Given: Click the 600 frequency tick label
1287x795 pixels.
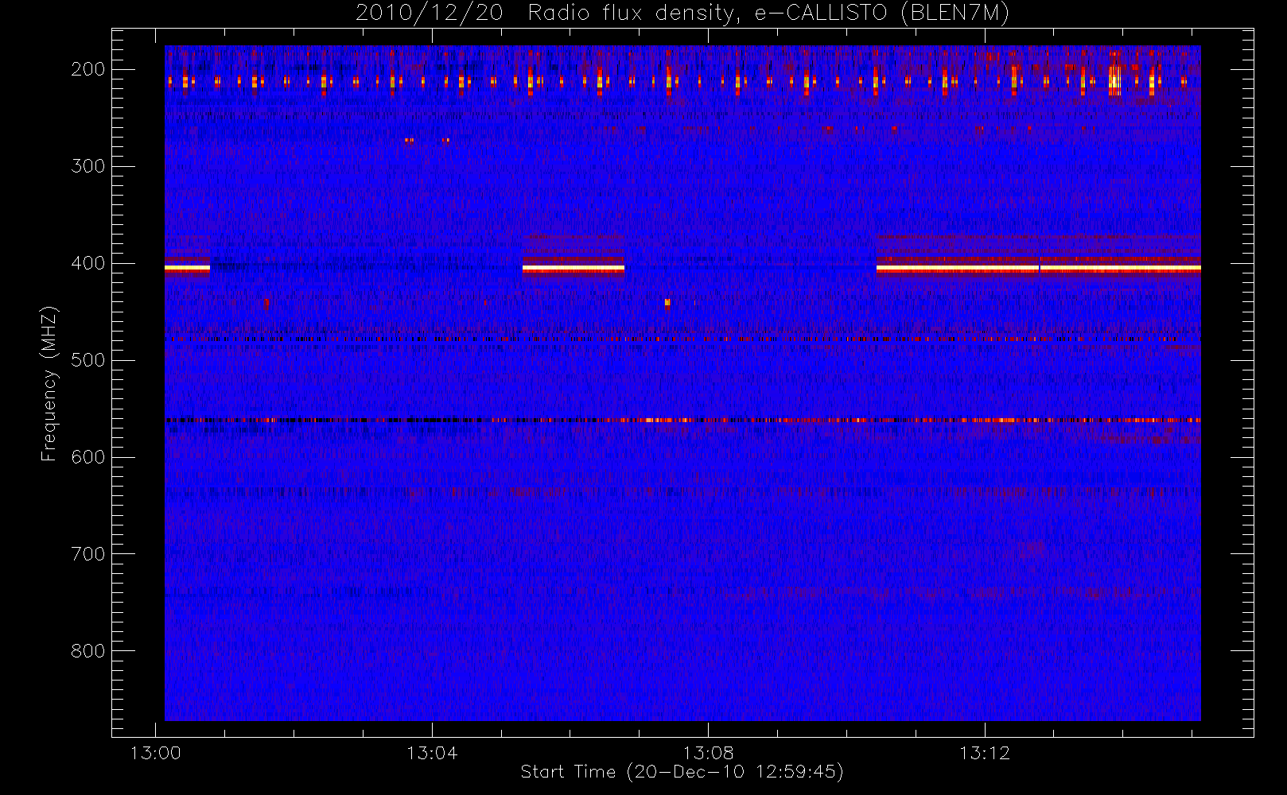Looking at the screenshot, I should [x=87, y=457].
